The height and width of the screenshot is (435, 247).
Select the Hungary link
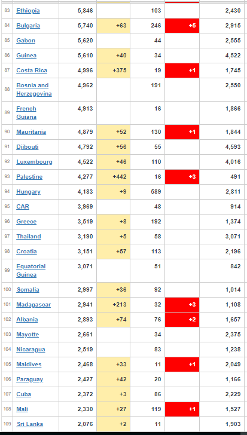point(28,192)
